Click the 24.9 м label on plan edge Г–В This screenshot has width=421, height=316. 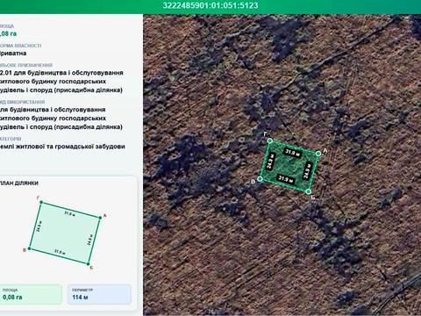pos(39,226)
